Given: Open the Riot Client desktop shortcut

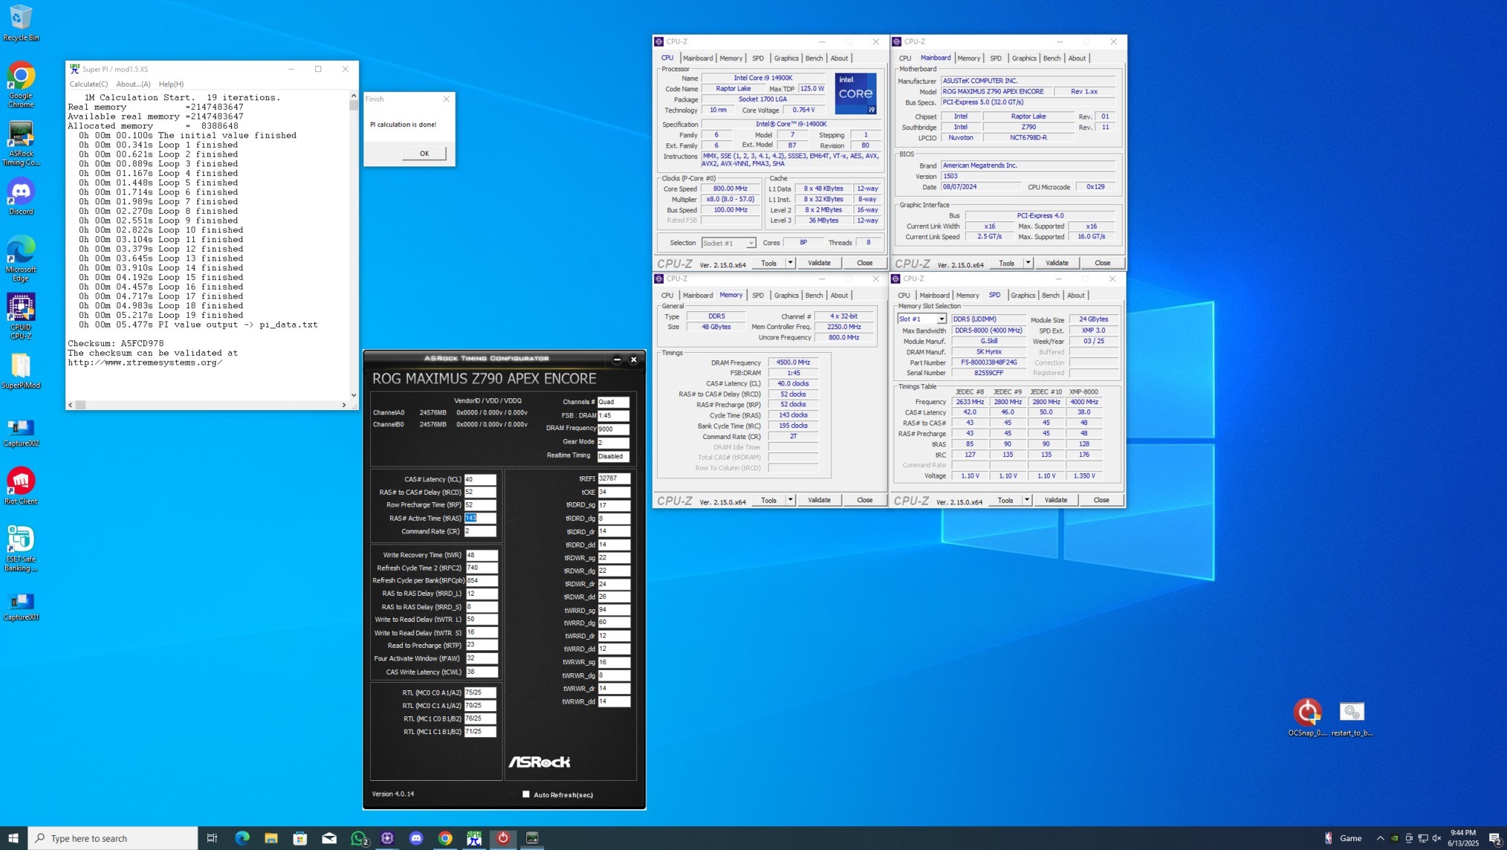Looking at the screenshot, I should [21, 486].
